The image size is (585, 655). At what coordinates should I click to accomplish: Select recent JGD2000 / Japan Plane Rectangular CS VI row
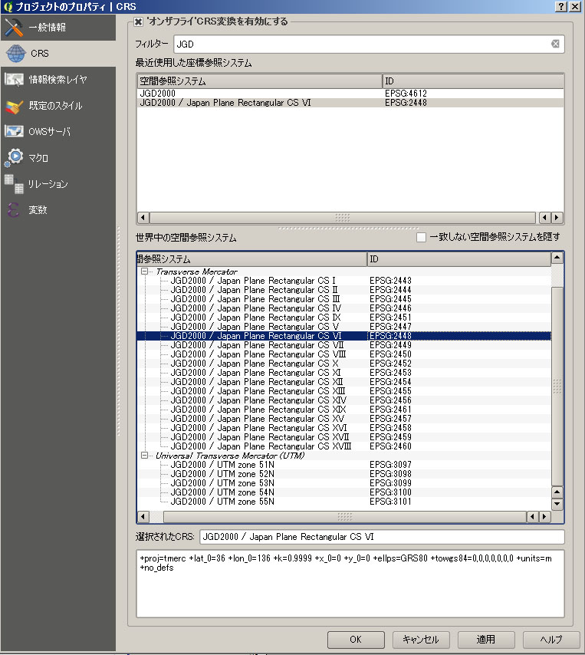pyautogui.click(x=350, y=103)
